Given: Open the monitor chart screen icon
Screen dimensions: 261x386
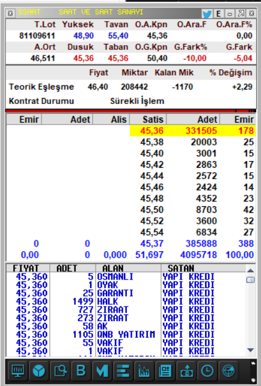Looking at the screenshot, I should point(18,371).
